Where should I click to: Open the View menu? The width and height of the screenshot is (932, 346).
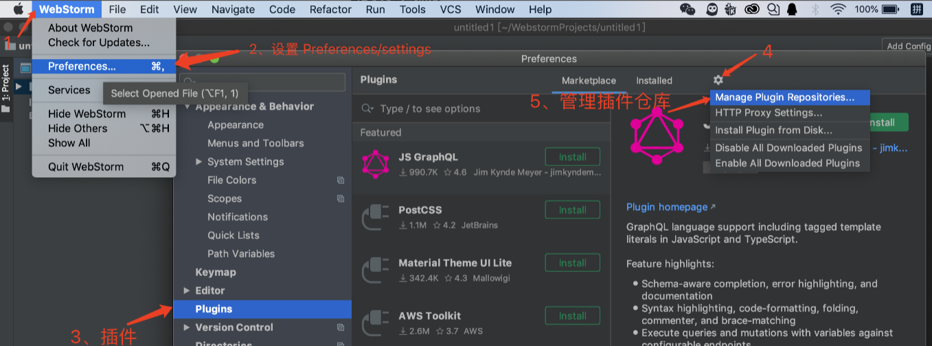(x=185, y=9)
